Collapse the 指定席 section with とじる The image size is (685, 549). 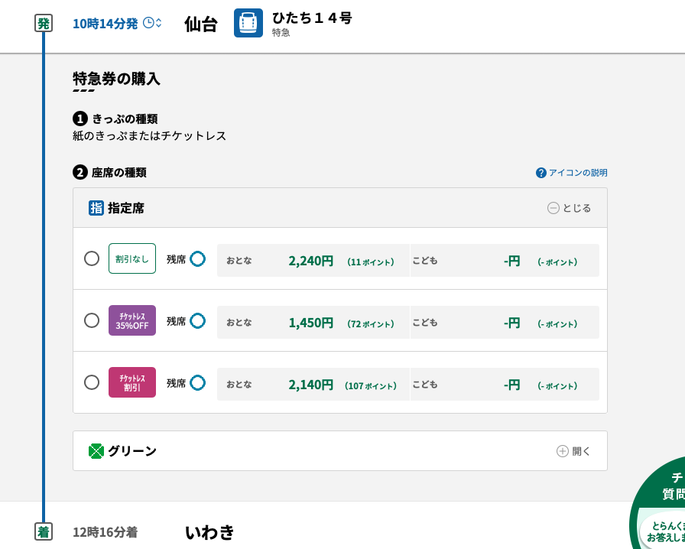click(x=569, y=208)
